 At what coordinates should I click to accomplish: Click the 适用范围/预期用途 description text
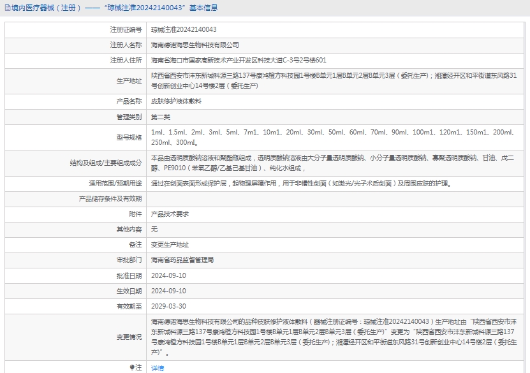coord(301,183)
